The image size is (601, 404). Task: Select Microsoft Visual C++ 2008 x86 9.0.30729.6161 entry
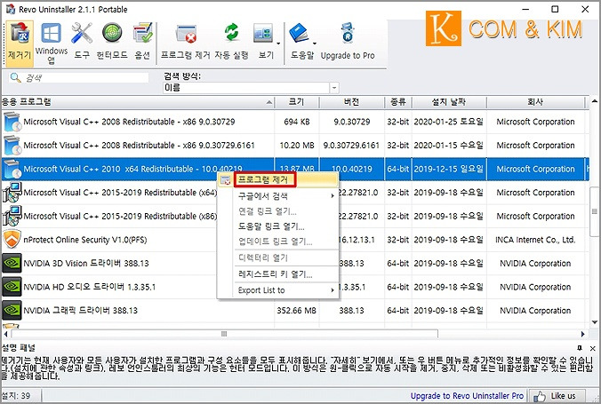[x=139, y=146]
